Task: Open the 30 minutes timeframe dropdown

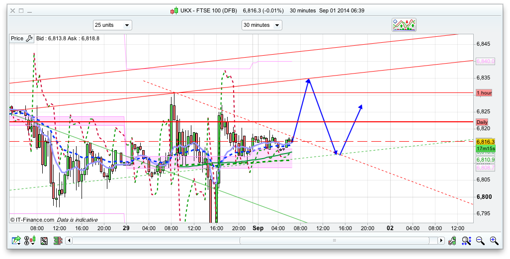Action: click(262, 25)
